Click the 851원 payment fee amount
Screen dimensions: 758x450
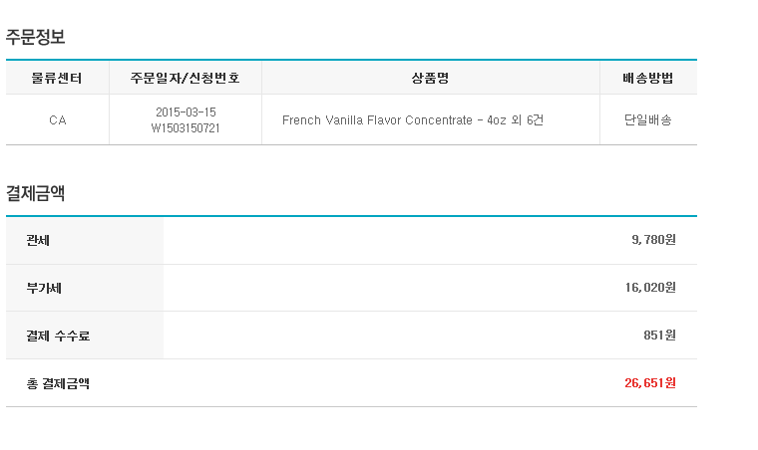660,336
